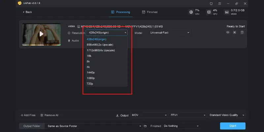Open the skin theme shirt icon
Screen dimensions: 264x132
(x=211, y=4)
